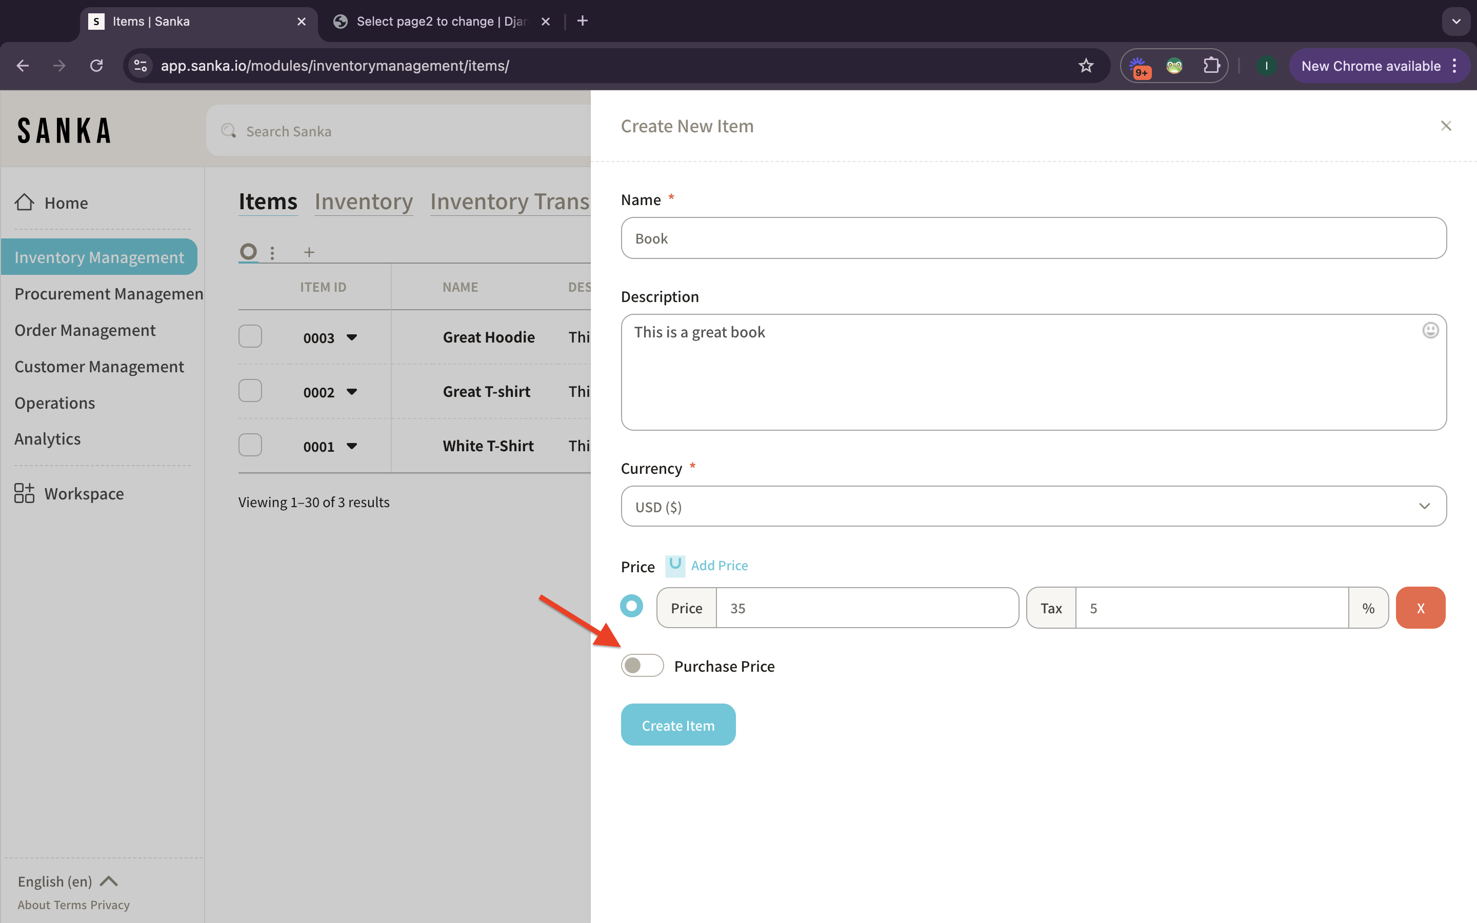Check the Great Hoodie row checkbox
The width and height of the screenshot is (1477, 923).
pos(250,336)
